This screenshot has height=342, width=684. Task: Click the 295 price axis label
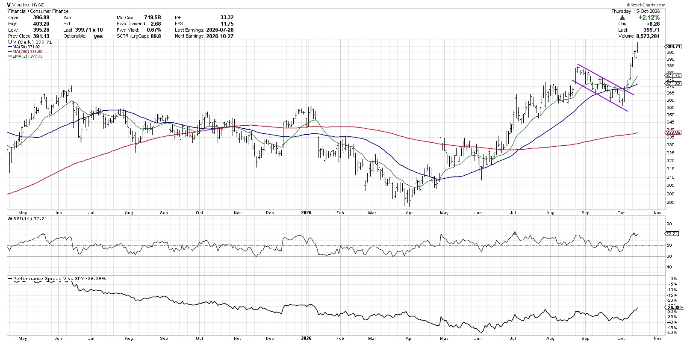coord(670,202)
